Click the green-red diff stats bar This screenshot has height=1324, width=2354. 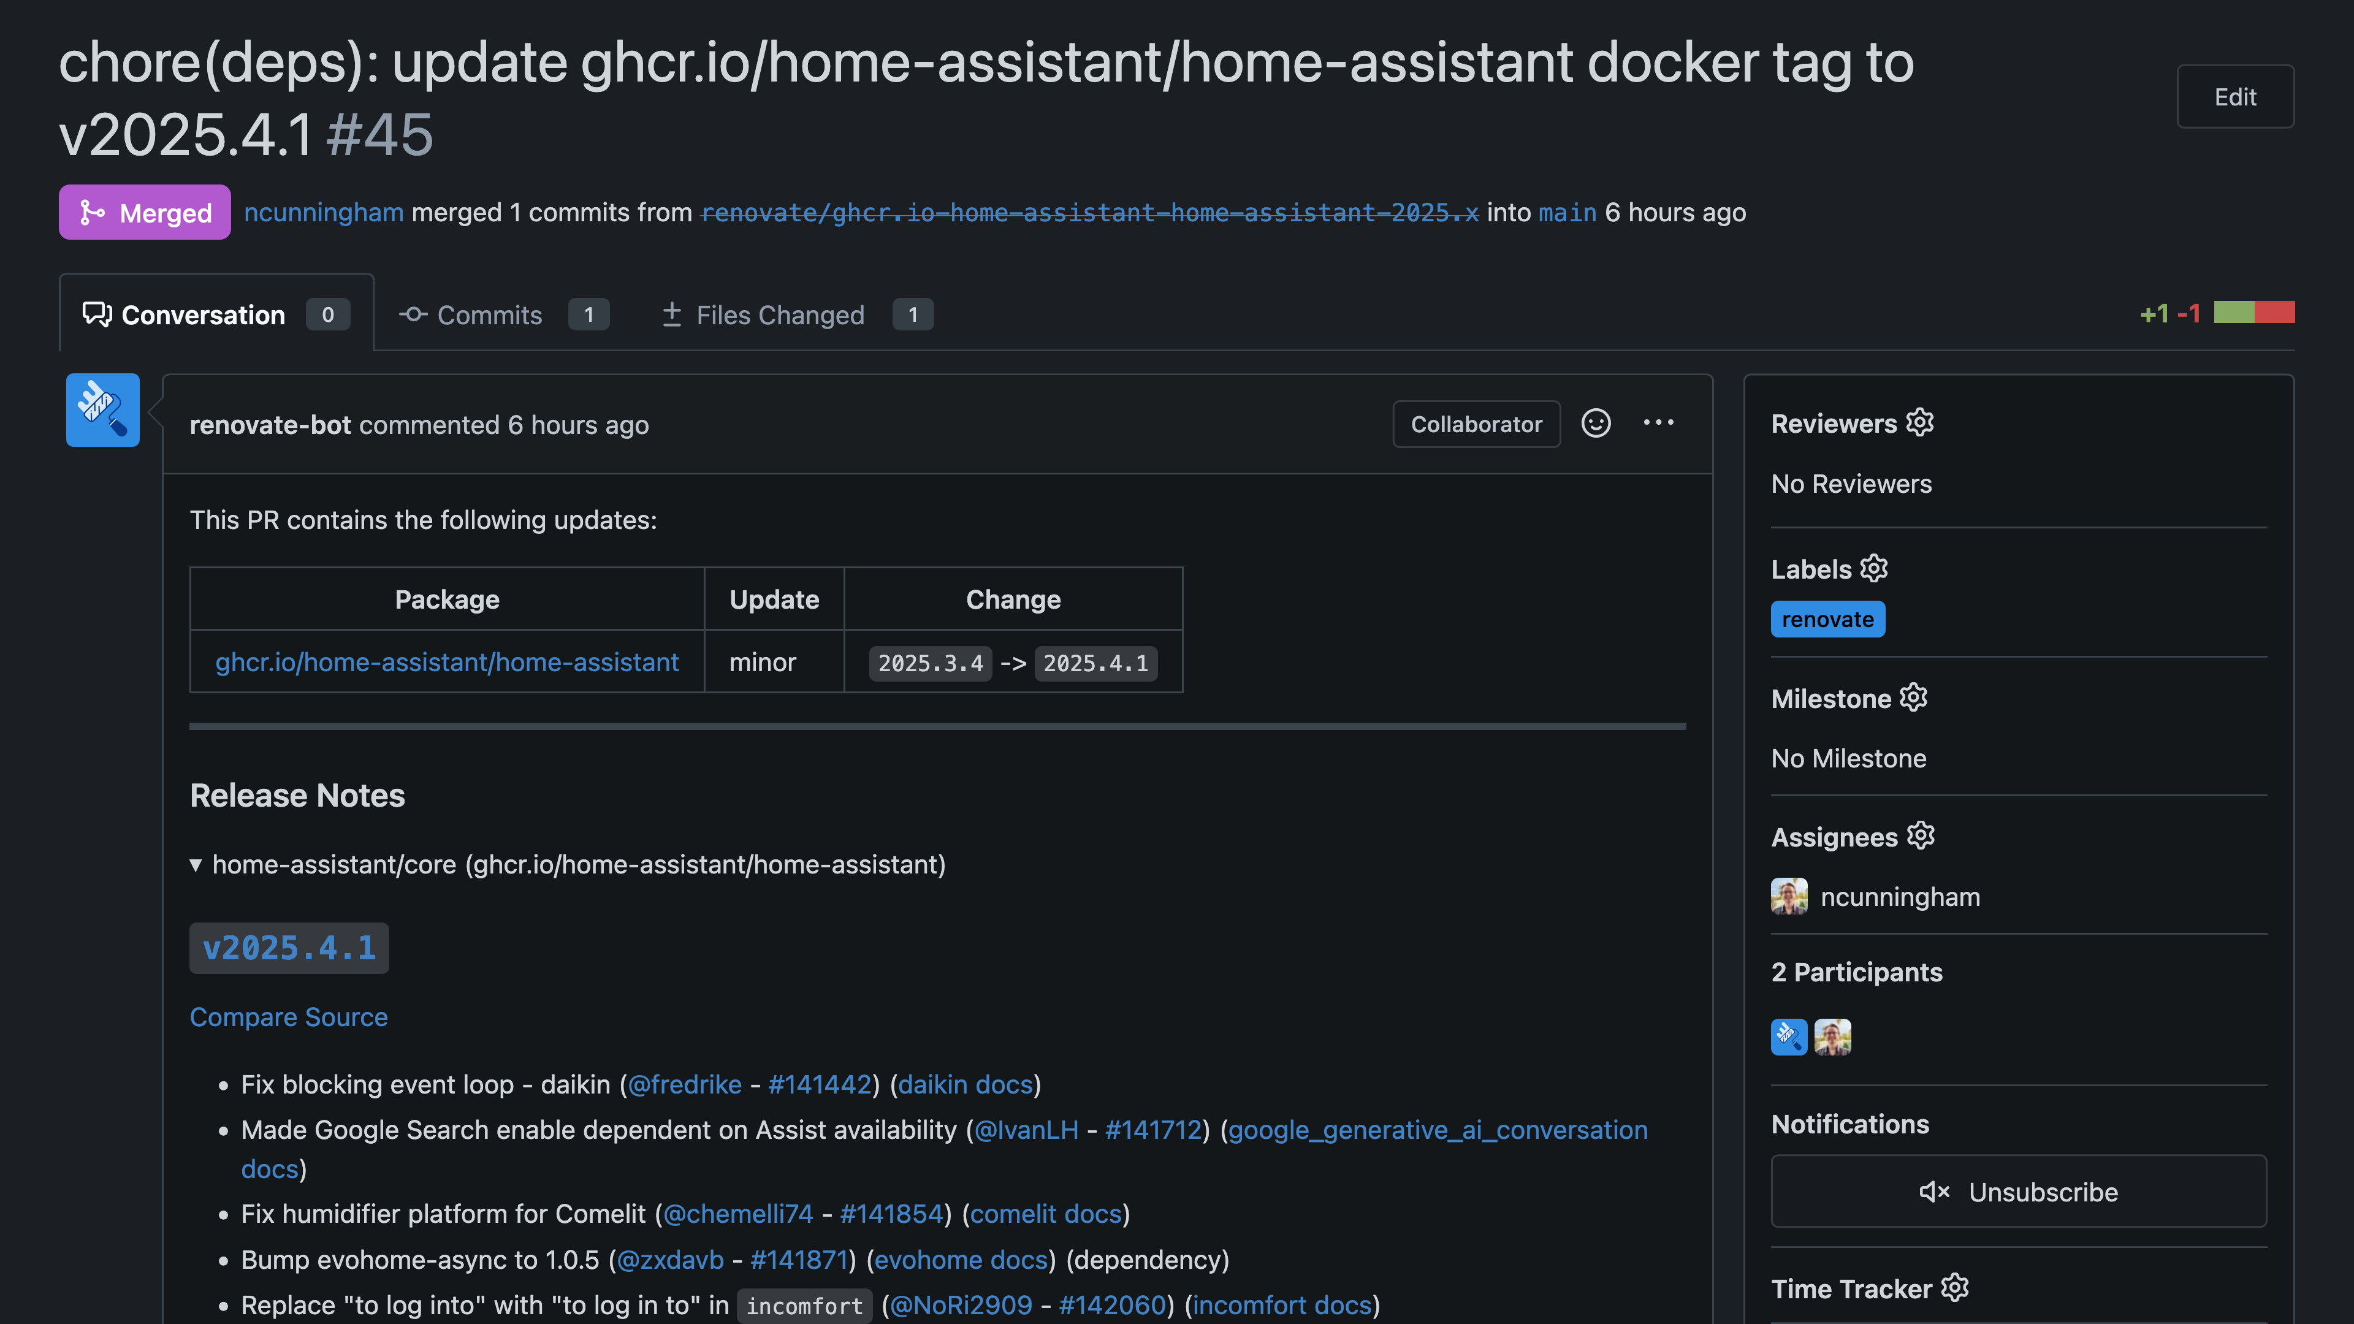click(x=2253, y=313)
